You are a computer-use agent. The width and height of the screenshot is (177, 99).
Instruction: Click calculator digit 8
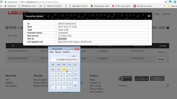point(58,74)
